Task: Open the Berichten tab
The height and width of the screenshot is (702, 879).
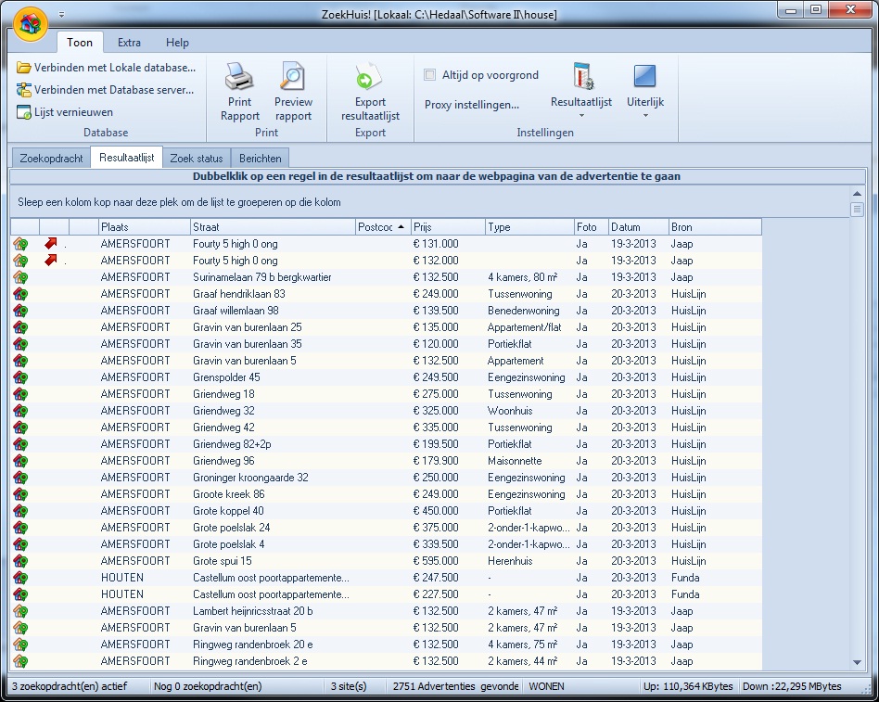Action: click(x=259, y=159)
